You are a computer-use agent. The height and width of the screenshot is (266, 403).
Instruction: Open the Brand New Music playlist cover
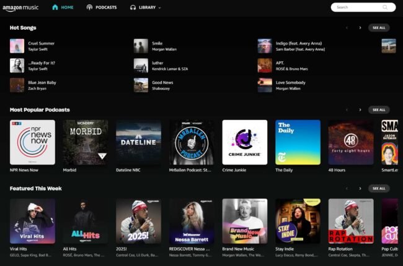[245, 221]
